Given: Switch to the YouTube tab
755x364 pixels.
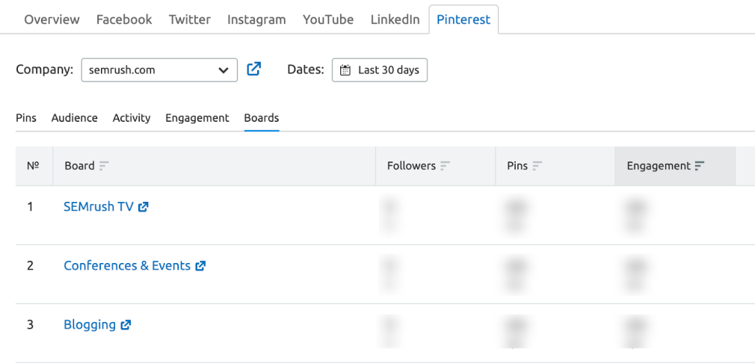Looking at the screenshot, I should point(328,19).
